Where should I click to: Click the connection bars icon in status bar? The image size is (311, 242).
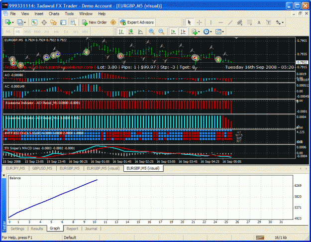point(260,238)
